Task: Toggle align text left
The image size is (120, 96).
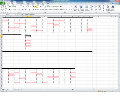Action: pos(33,9)
